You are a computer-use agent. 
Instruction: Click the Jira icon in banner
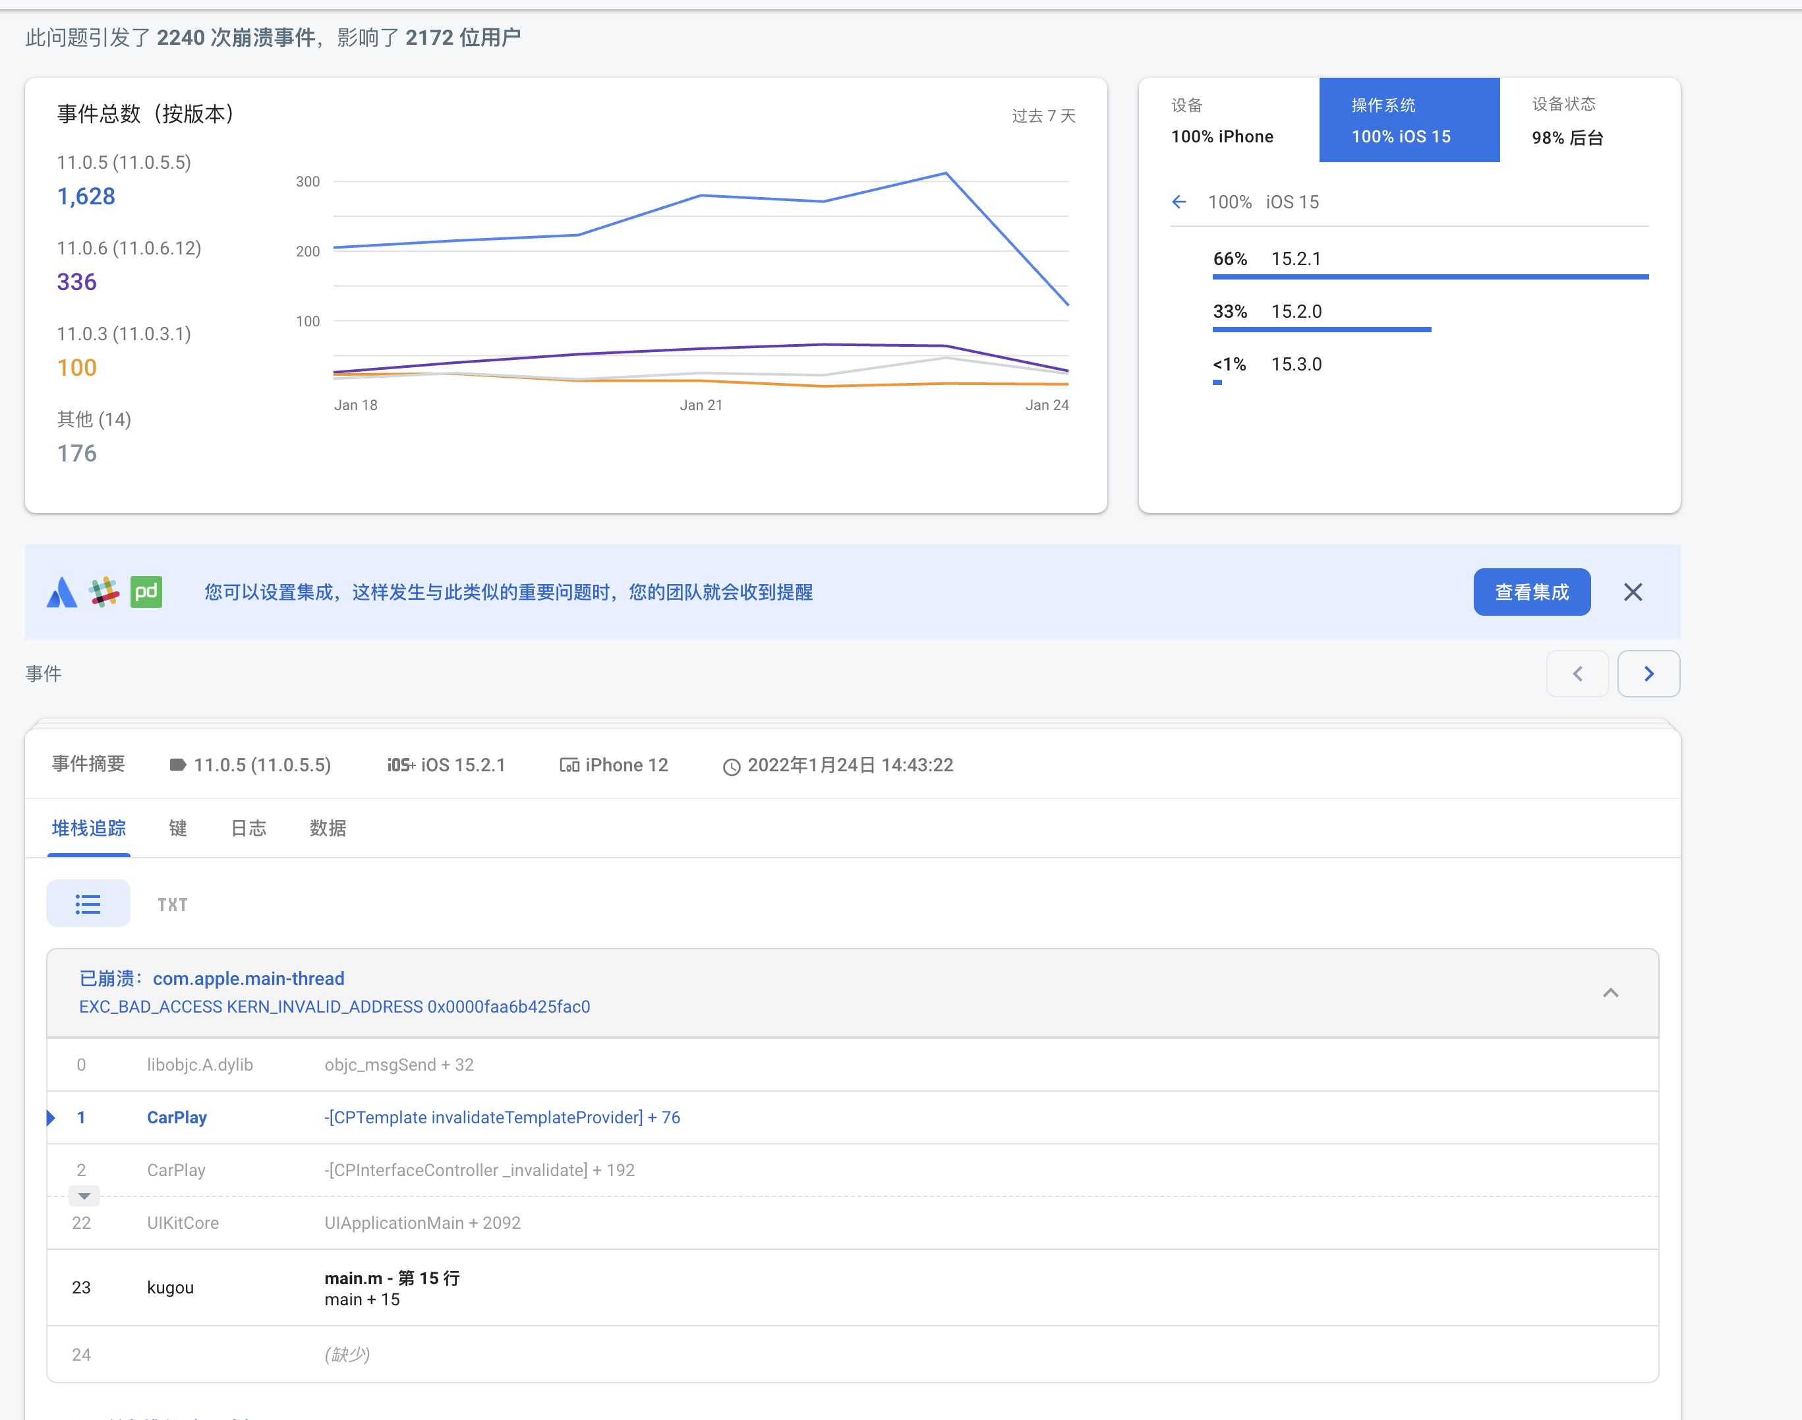pos(61,592)
